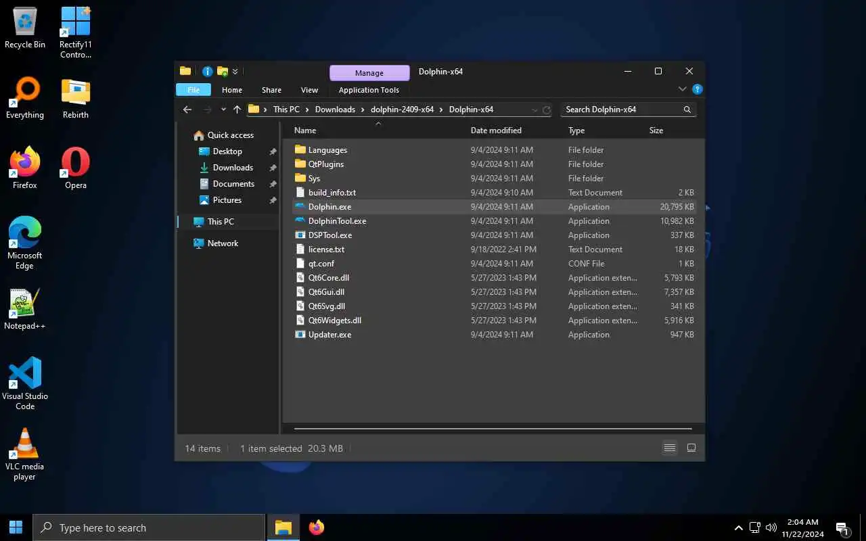Sort by the Type column header
This screenshot has width=866, height=541.
pos(576,131)
